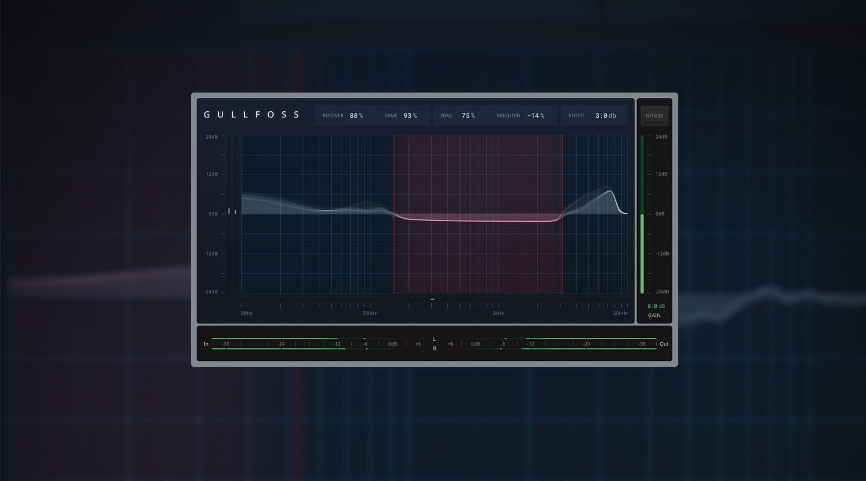Viewport: 866px width, 481px height.
Task: Grab the right red frequency range marker
Action: point(562,214)
